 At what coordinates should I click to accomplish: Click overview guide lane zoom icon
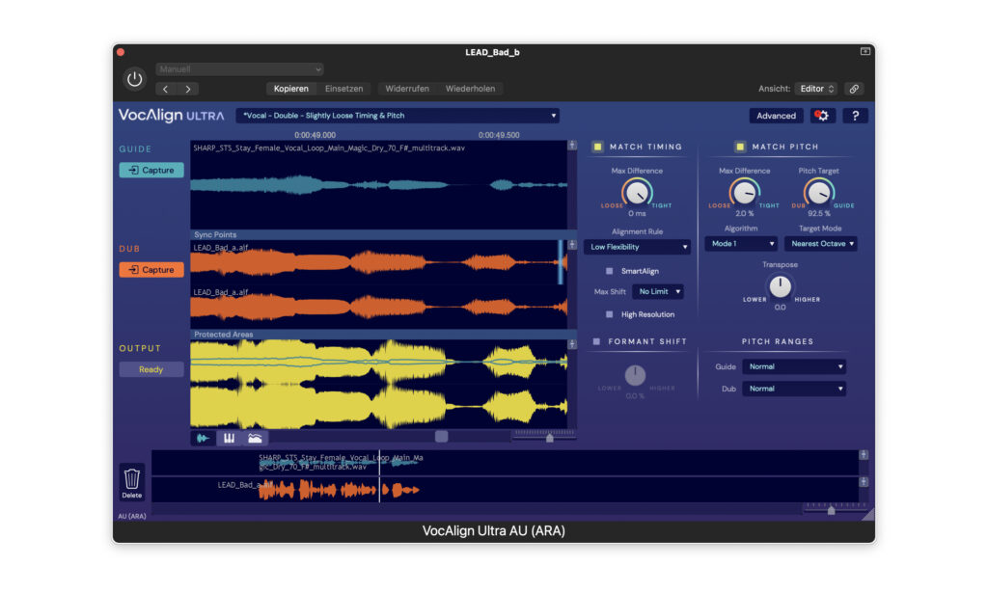coord(864,455)
